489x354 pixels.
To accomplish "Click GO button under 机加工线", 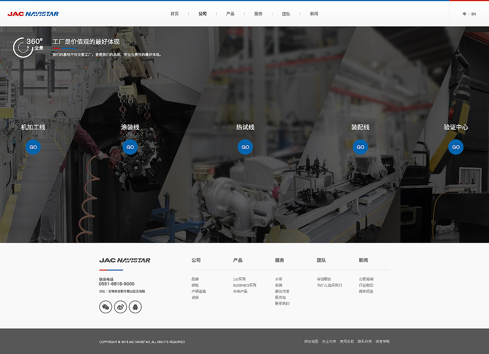I will click(x=33, y=147).
